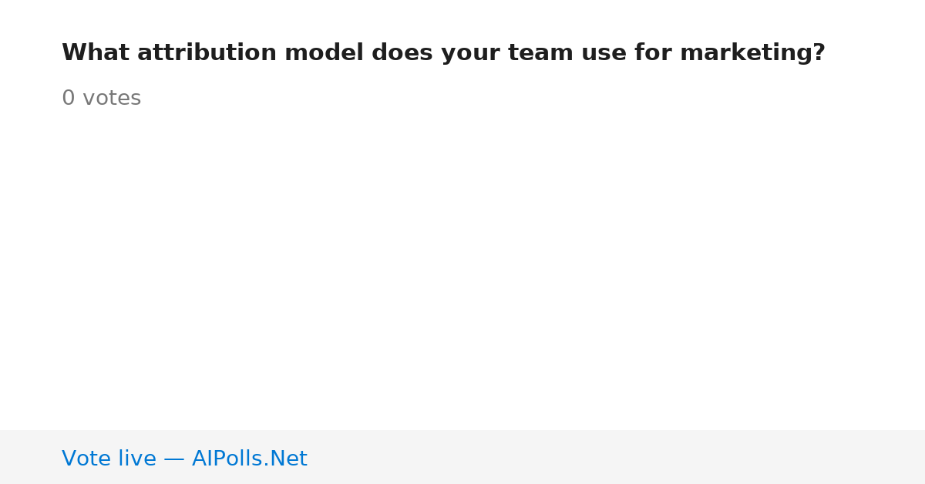The height and width of the screenshot is (484, 925).
Task: Click the word does in the heading
Action: coord(402,53)
